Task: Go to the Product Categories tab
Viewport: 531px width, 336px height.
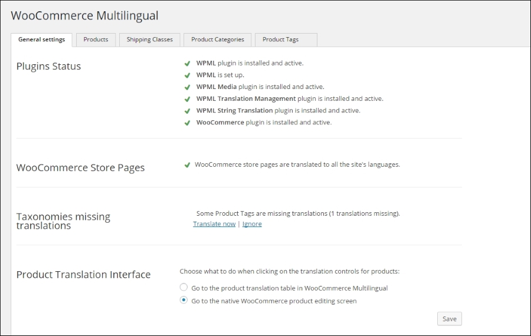Action: click(217, 39)
